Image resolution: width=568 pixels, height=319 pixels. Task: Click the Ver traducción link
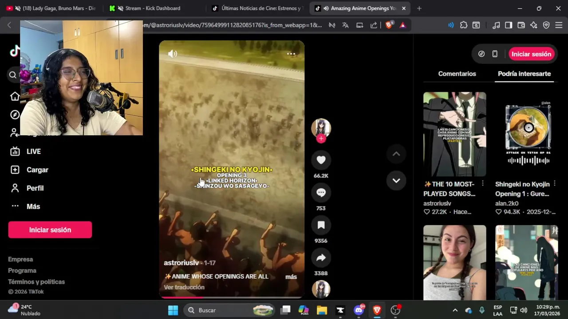184,287
